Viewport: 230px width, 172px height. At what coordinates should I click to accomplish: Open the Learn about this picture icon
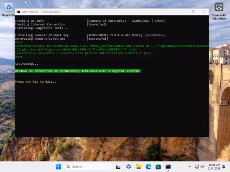click(219, 11)
